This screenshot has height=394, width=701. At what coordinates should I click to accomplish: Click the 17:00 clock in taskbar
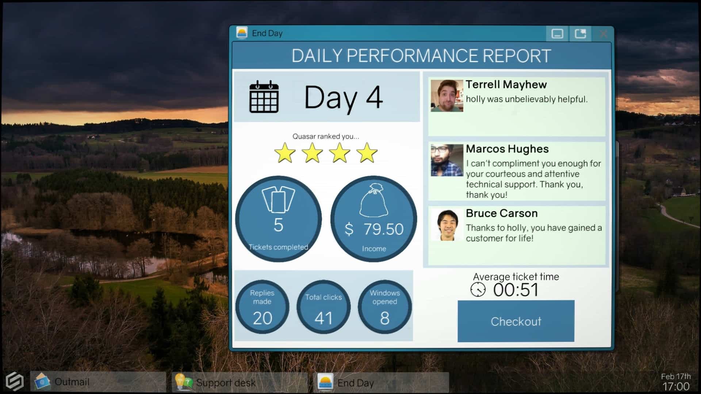pos(676,387)
